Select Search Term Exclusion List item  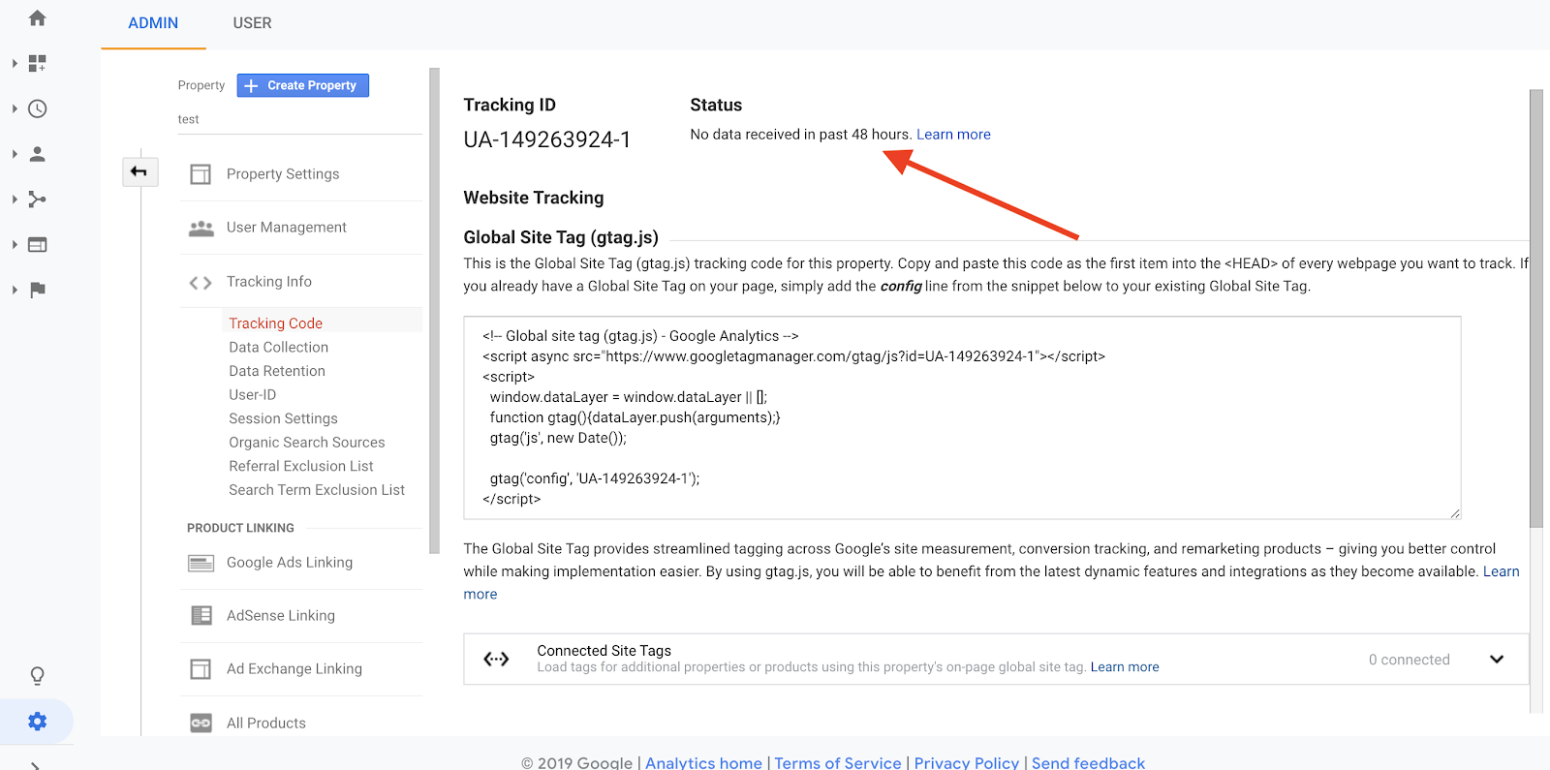pyautogui.click(x=317, y=490)
